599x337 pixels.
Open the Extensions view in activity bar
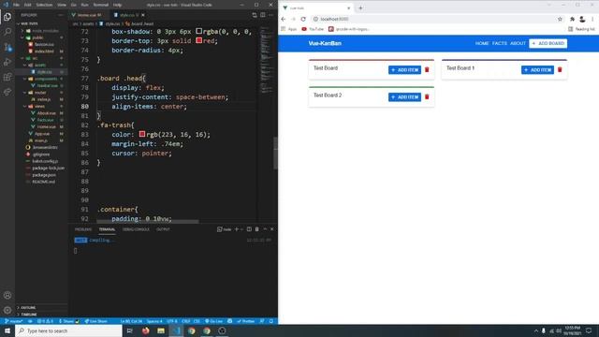pyautogui.click(x=7, y=77)
